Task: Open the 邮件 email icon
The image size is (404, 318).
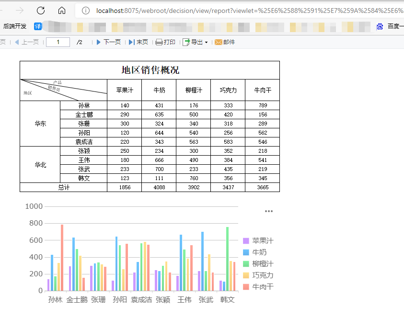Action: pos(218,42)
